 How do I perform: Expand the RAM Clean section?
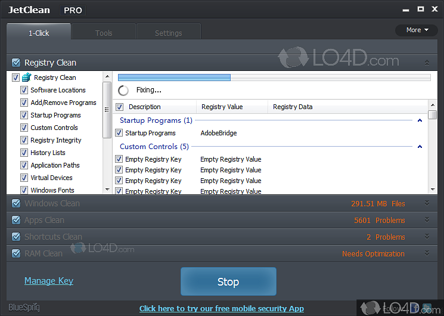click(427, 253)
